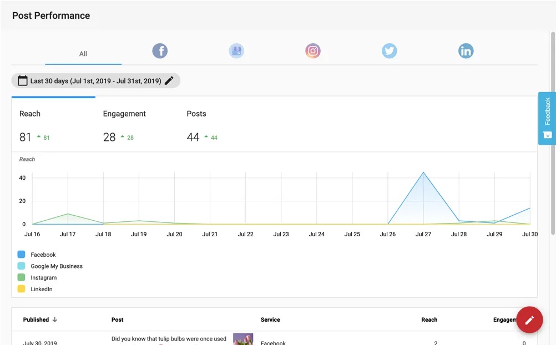Select the Reach metric card
This screenshot has height=345, width=556.
[x=53, y=125]
